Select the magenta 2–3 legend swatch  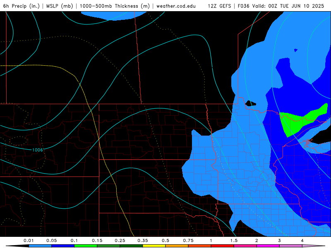pos(268,246)
